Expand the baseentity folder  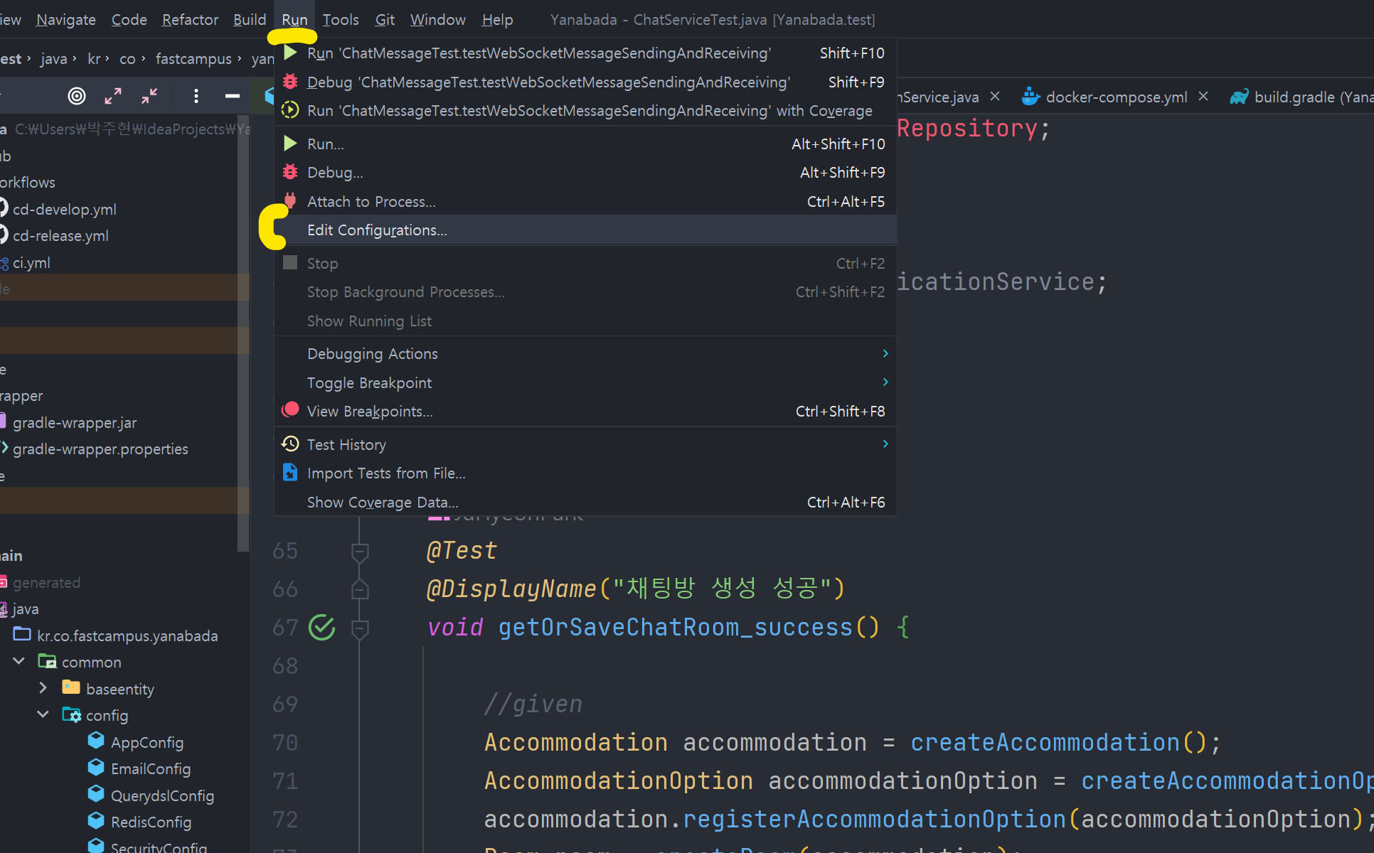tap(43, 688)
